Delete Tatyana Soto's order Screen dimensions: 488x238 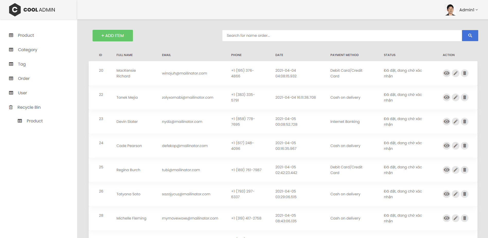465,194
